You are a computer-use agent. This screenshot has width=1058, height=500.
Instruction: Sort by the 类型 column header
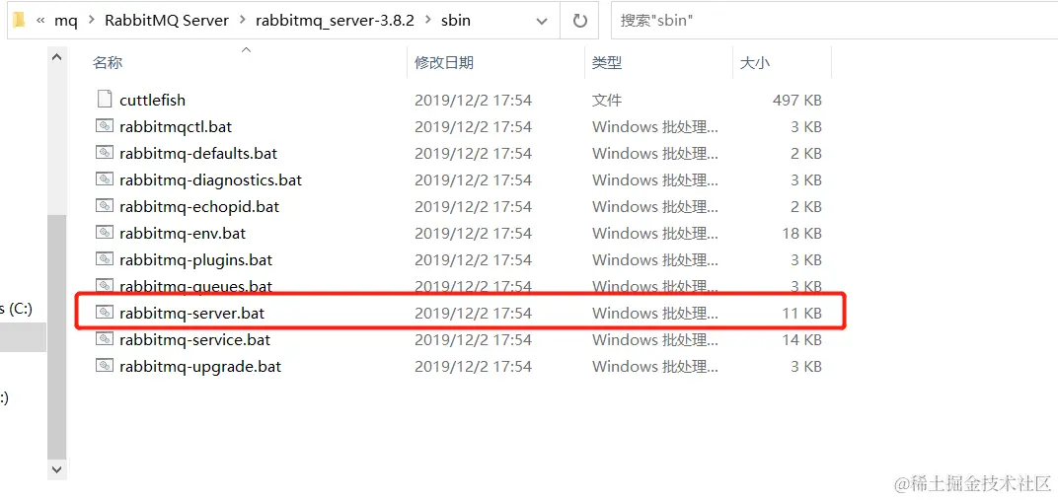[607, 63]
